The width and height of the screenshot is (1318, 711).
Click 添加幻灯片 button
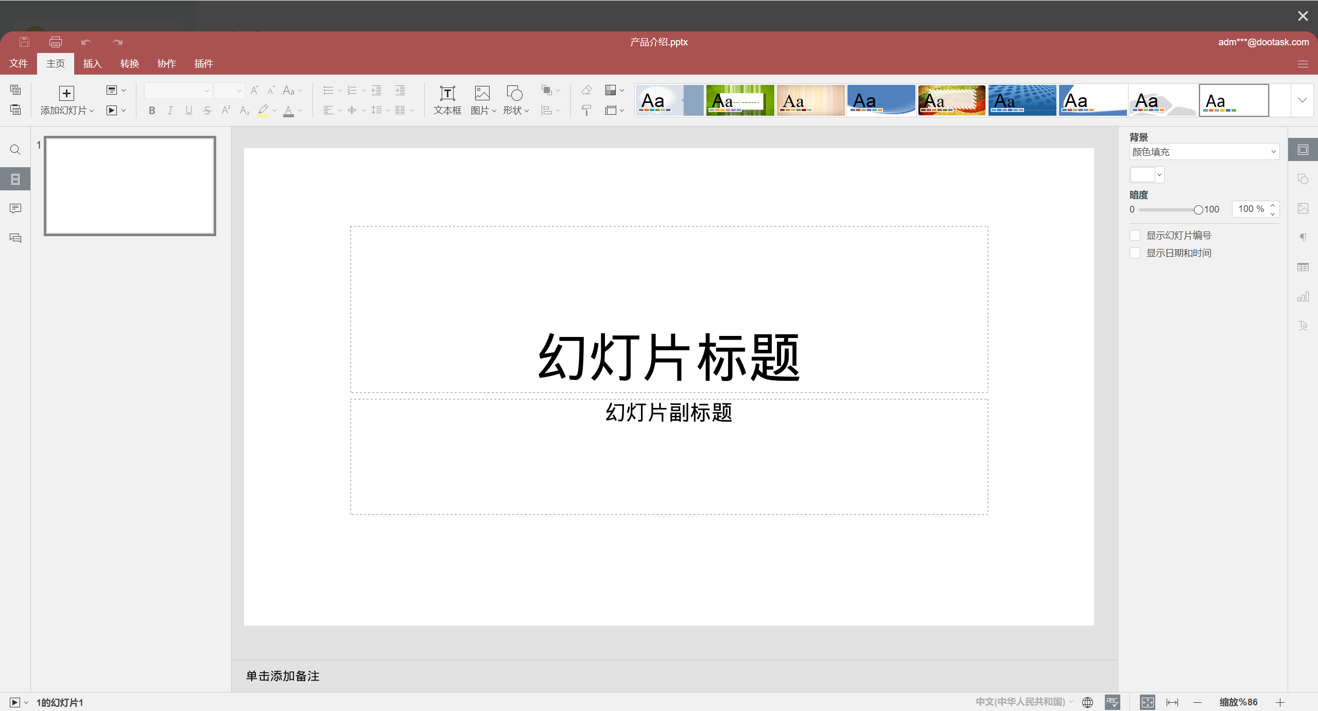66,100
